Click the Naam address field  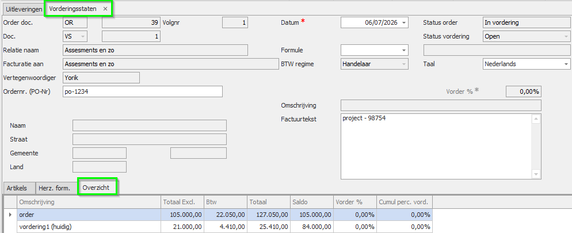[150, 125]
